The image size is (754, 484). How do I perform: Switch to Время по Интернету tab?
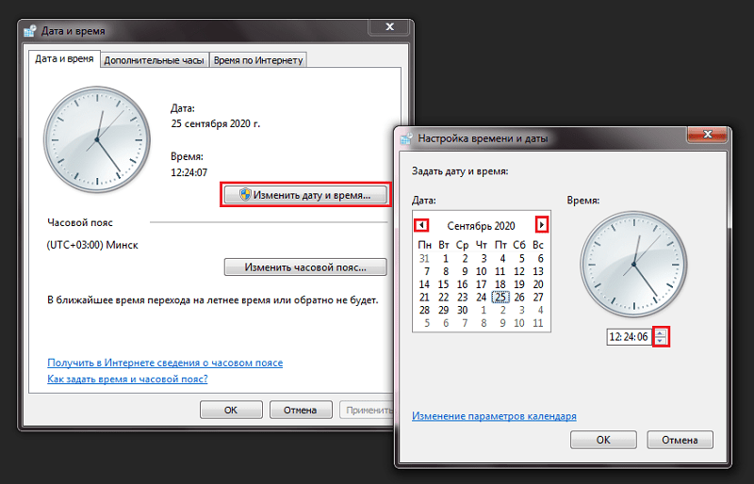[x=258, y=60]
